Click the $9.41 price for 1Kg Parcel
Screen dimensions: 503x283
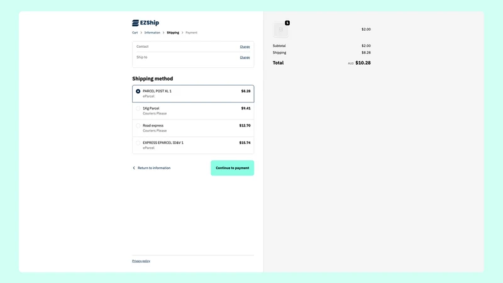point(246,108)
